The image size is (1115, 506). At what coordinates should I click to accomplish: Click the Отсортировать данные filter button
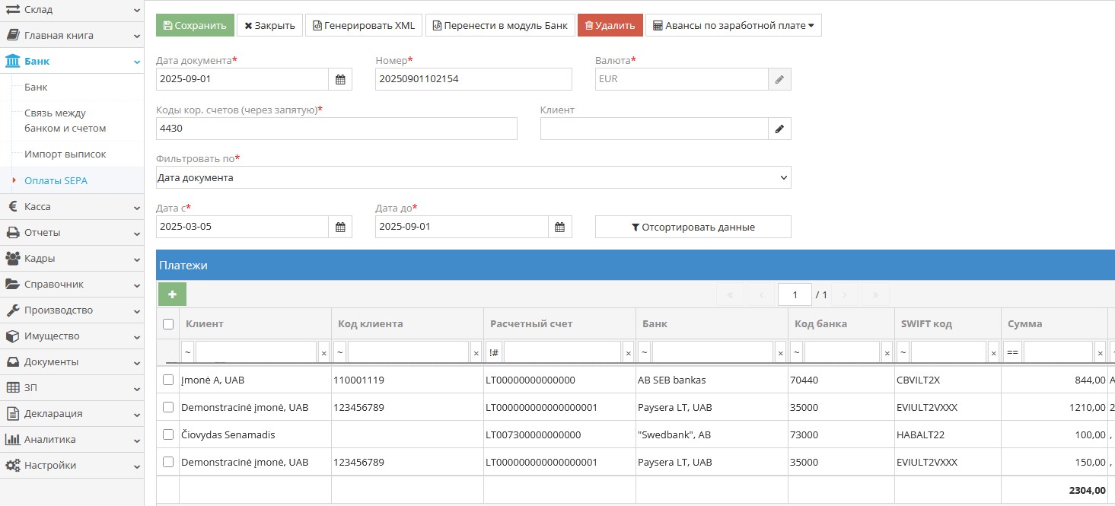(693, 227)
